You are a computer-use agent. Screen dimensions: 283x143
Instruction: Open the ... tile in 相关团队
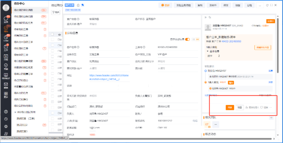(216, 124)
